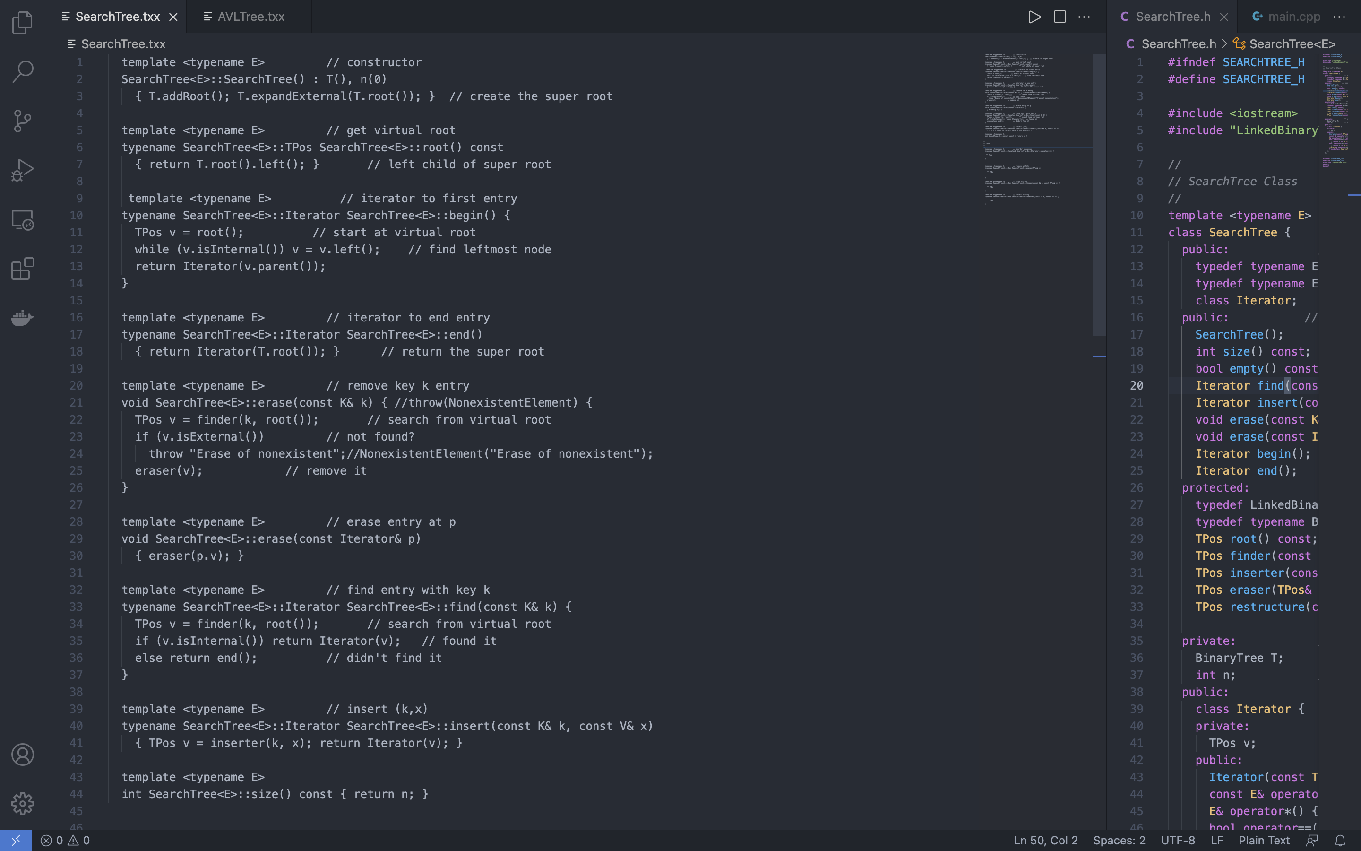Open the Run and Debug view
This screenshot has width=1361, height=851.
(x=23, y=170)
